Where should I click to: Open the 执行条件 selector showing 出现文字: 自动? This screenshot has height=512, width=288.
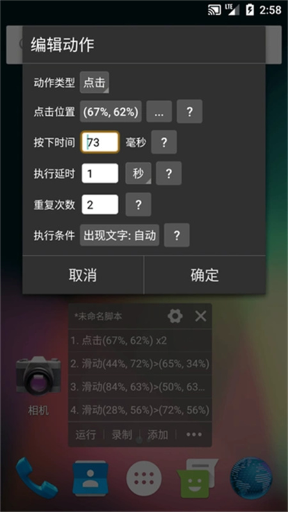point(120,235)
